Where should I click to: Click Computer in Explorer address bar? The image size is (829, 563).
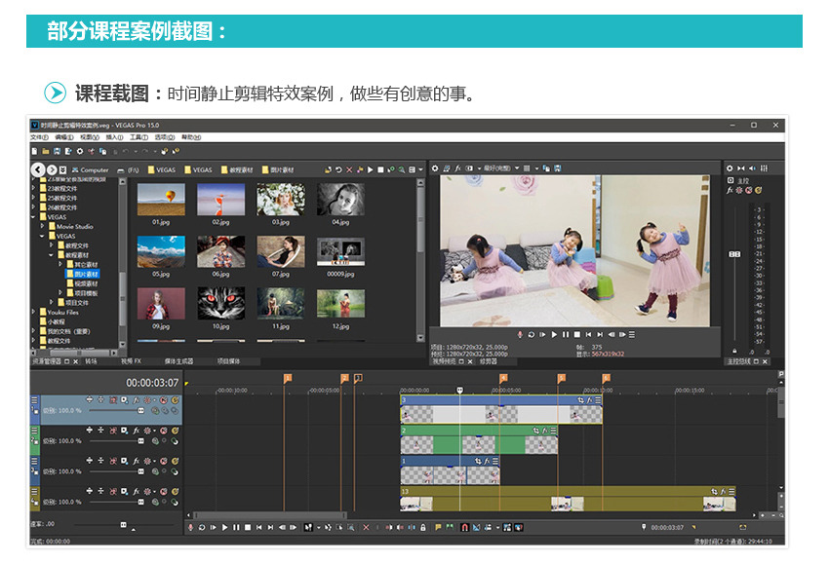point(91,169)
